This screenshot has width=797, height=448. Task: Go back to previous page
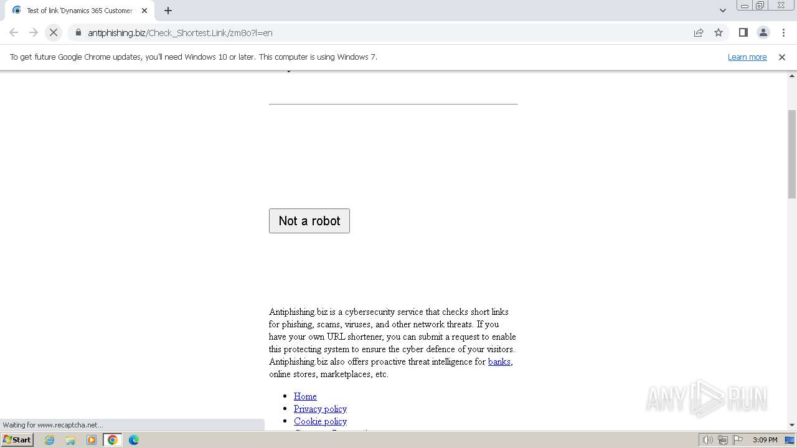pyautogui.click(x=14, y=32)
